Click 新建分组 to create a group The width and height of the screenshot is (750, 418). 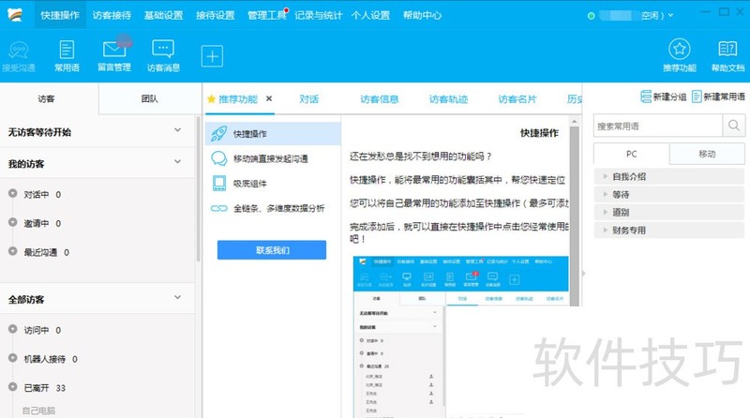(x=664, y=97)
